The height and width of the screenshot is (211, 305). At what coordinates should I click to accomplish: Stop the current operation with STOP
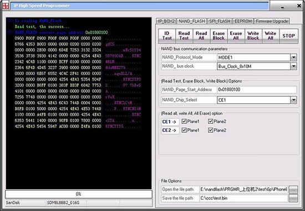289,36
